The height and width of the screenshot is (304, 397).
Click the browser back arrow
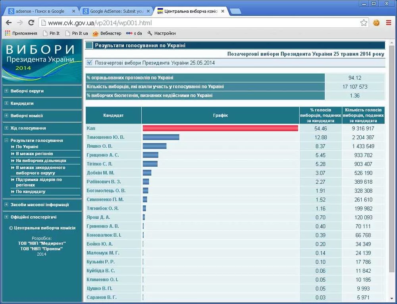(x=9, y=23)
